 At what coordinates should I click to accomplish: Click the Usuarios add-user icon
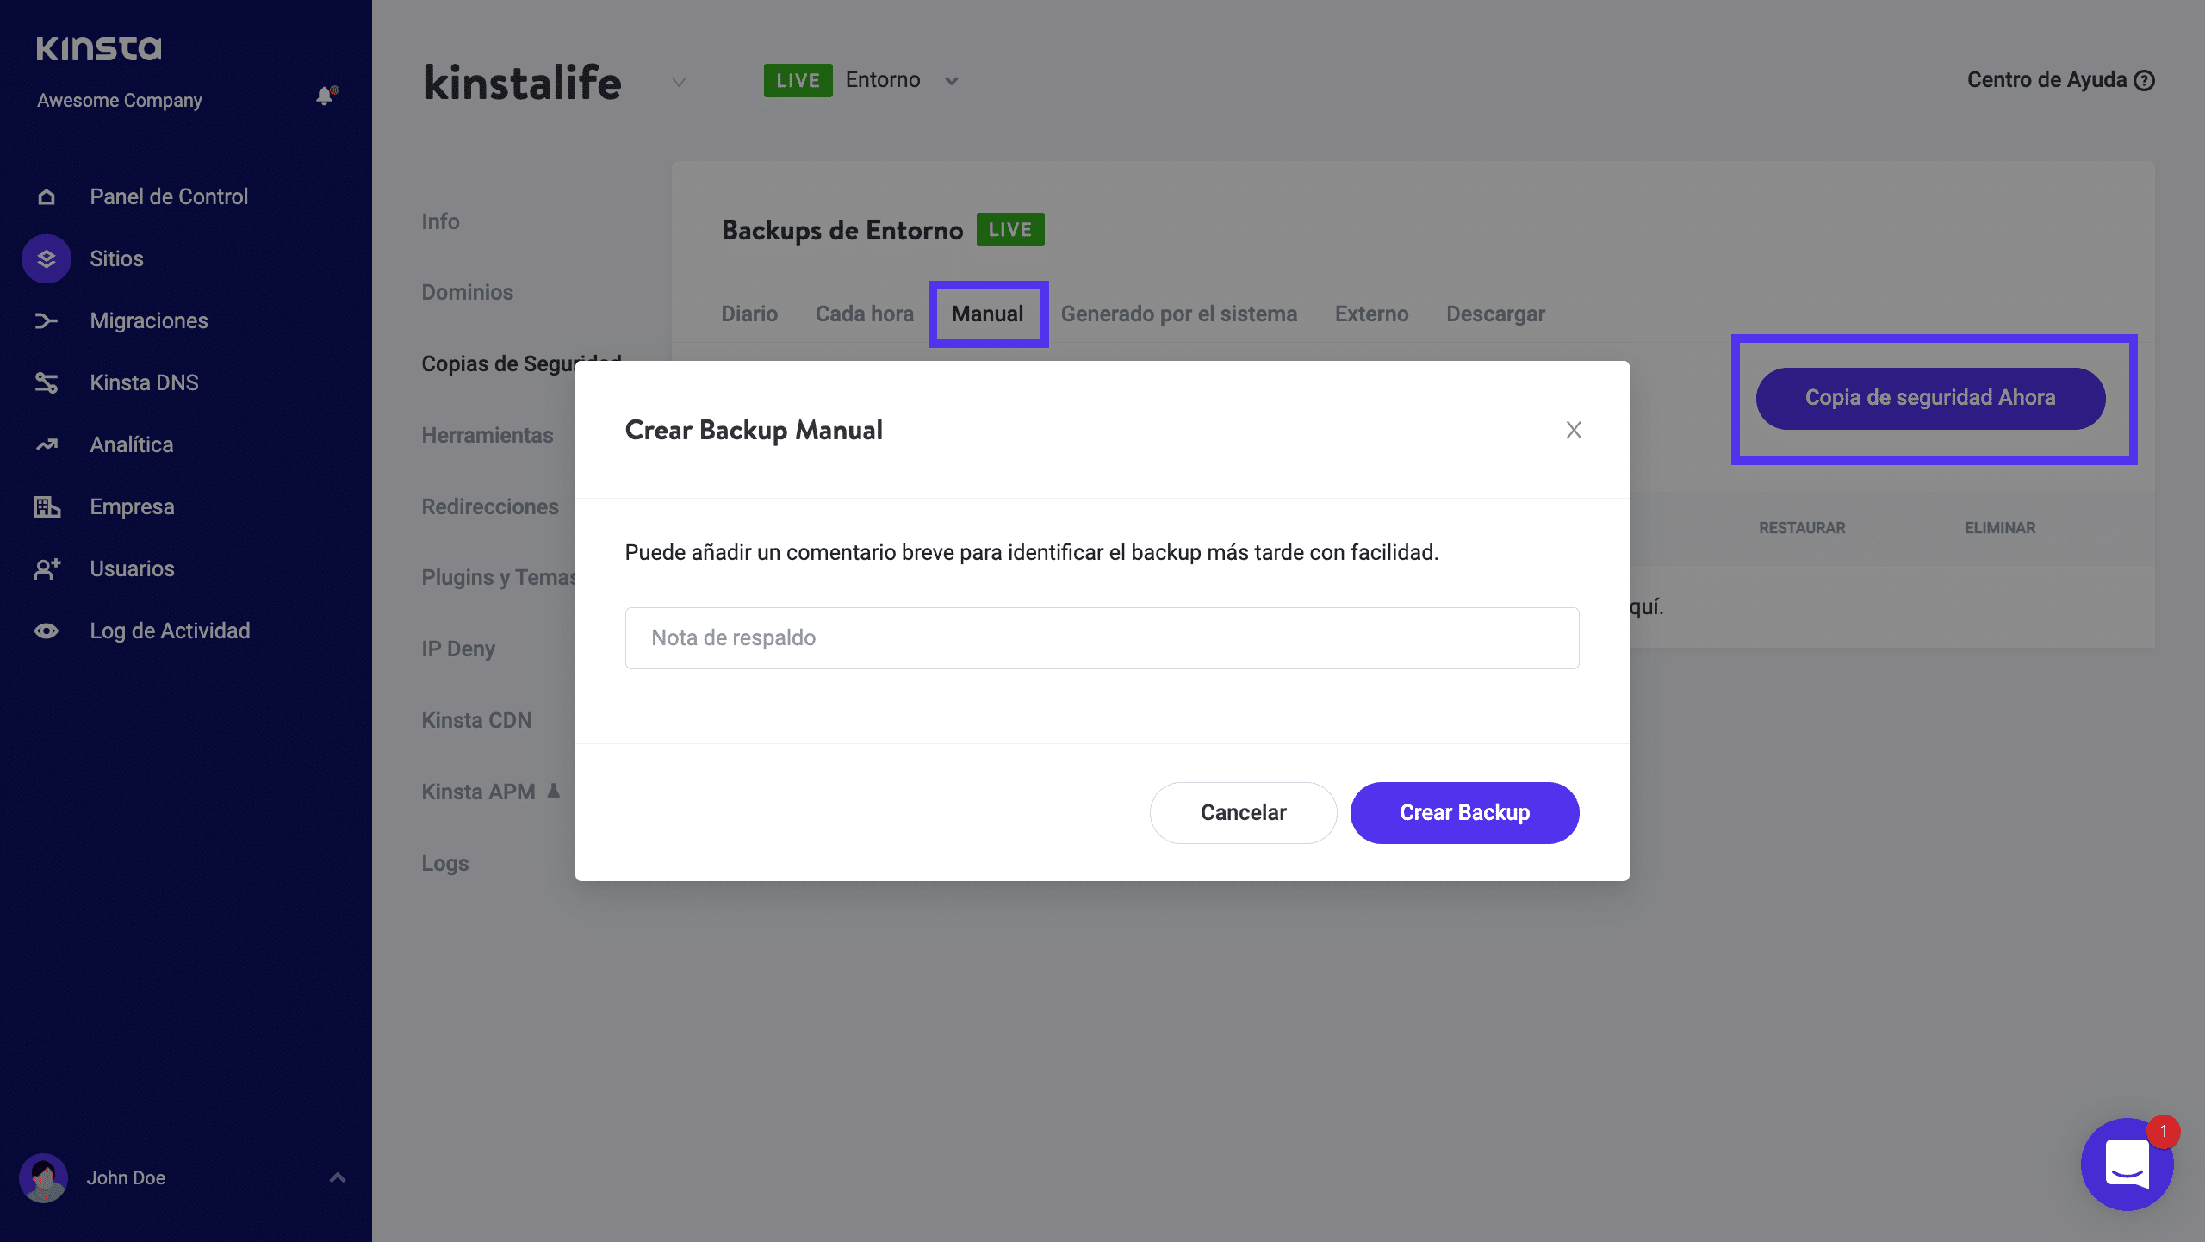[47, 569]
